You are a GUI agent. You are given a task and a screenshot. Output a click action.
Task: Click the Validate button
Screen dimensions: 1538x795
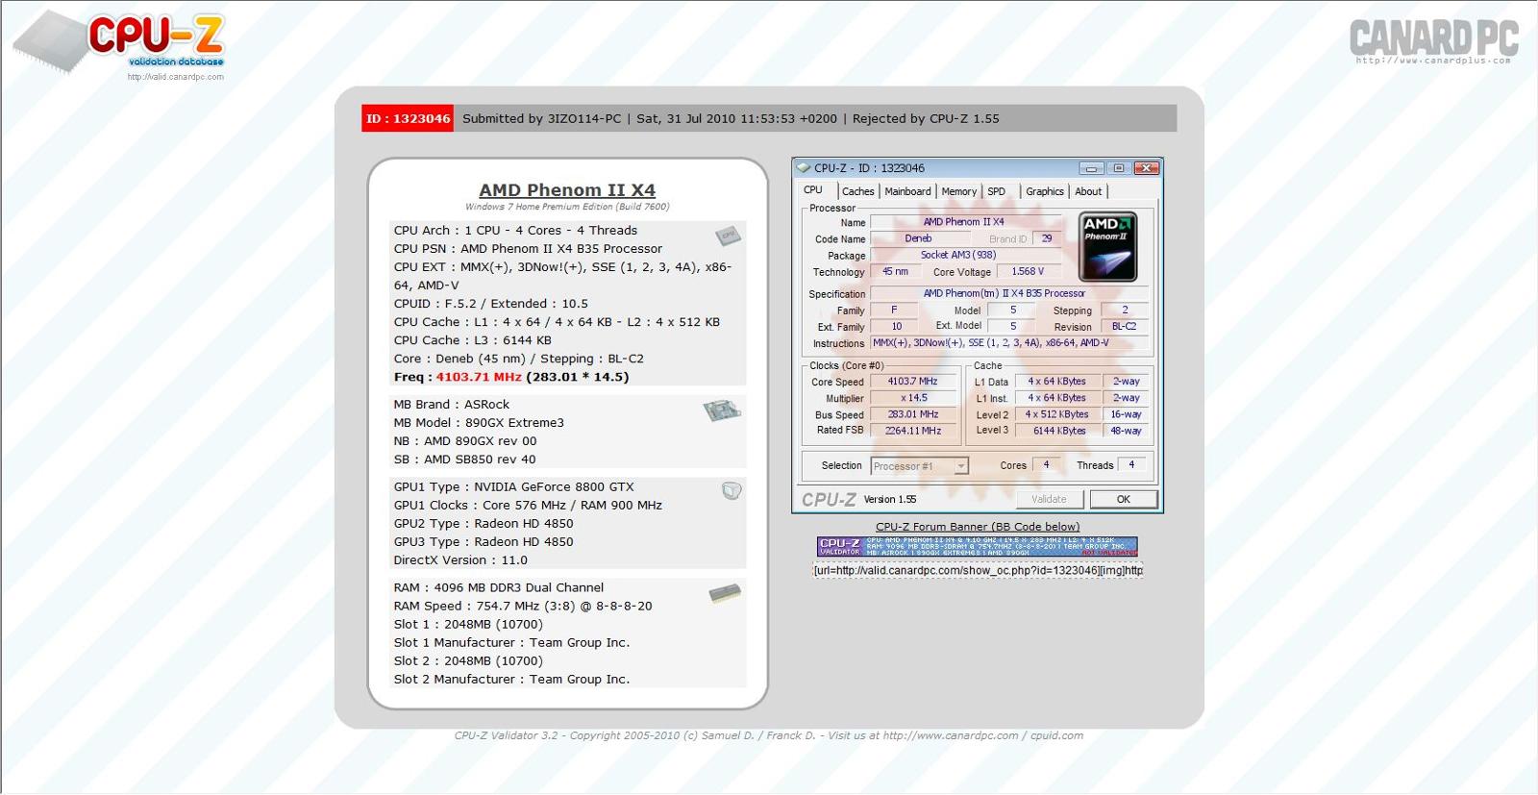coord(1050,499)
